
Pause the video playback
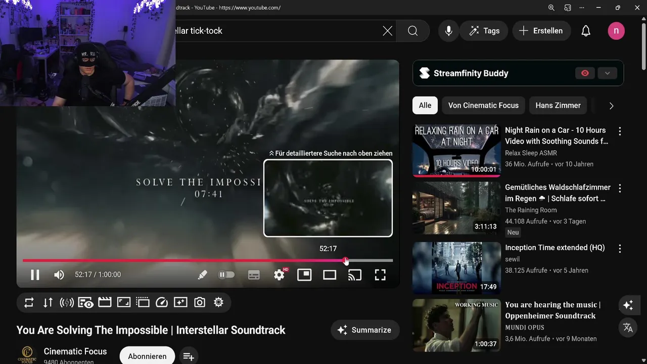click(35, 275)
